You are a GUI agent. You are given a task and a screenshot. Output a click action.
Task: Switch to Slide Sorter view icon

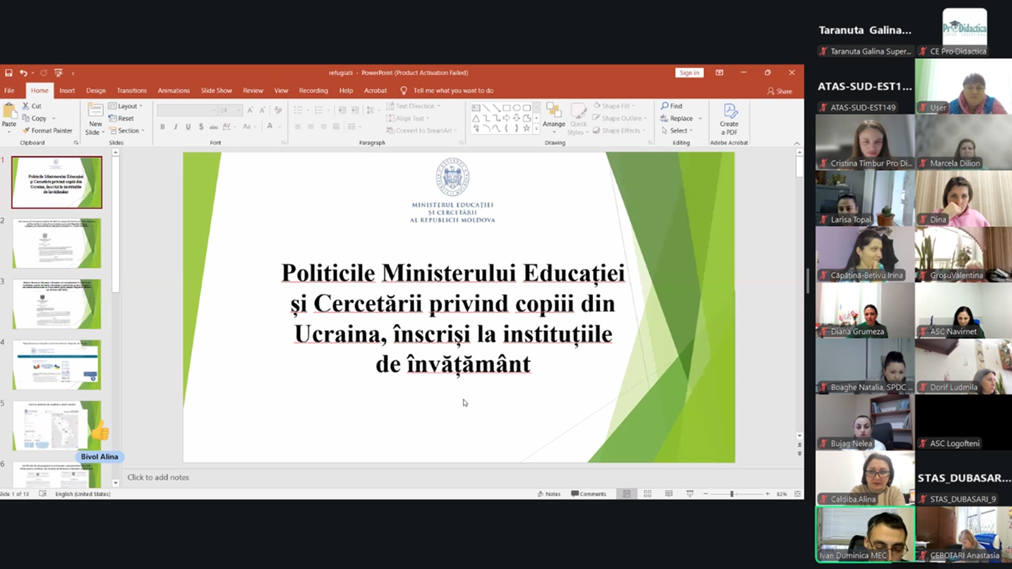pos(647,494)
